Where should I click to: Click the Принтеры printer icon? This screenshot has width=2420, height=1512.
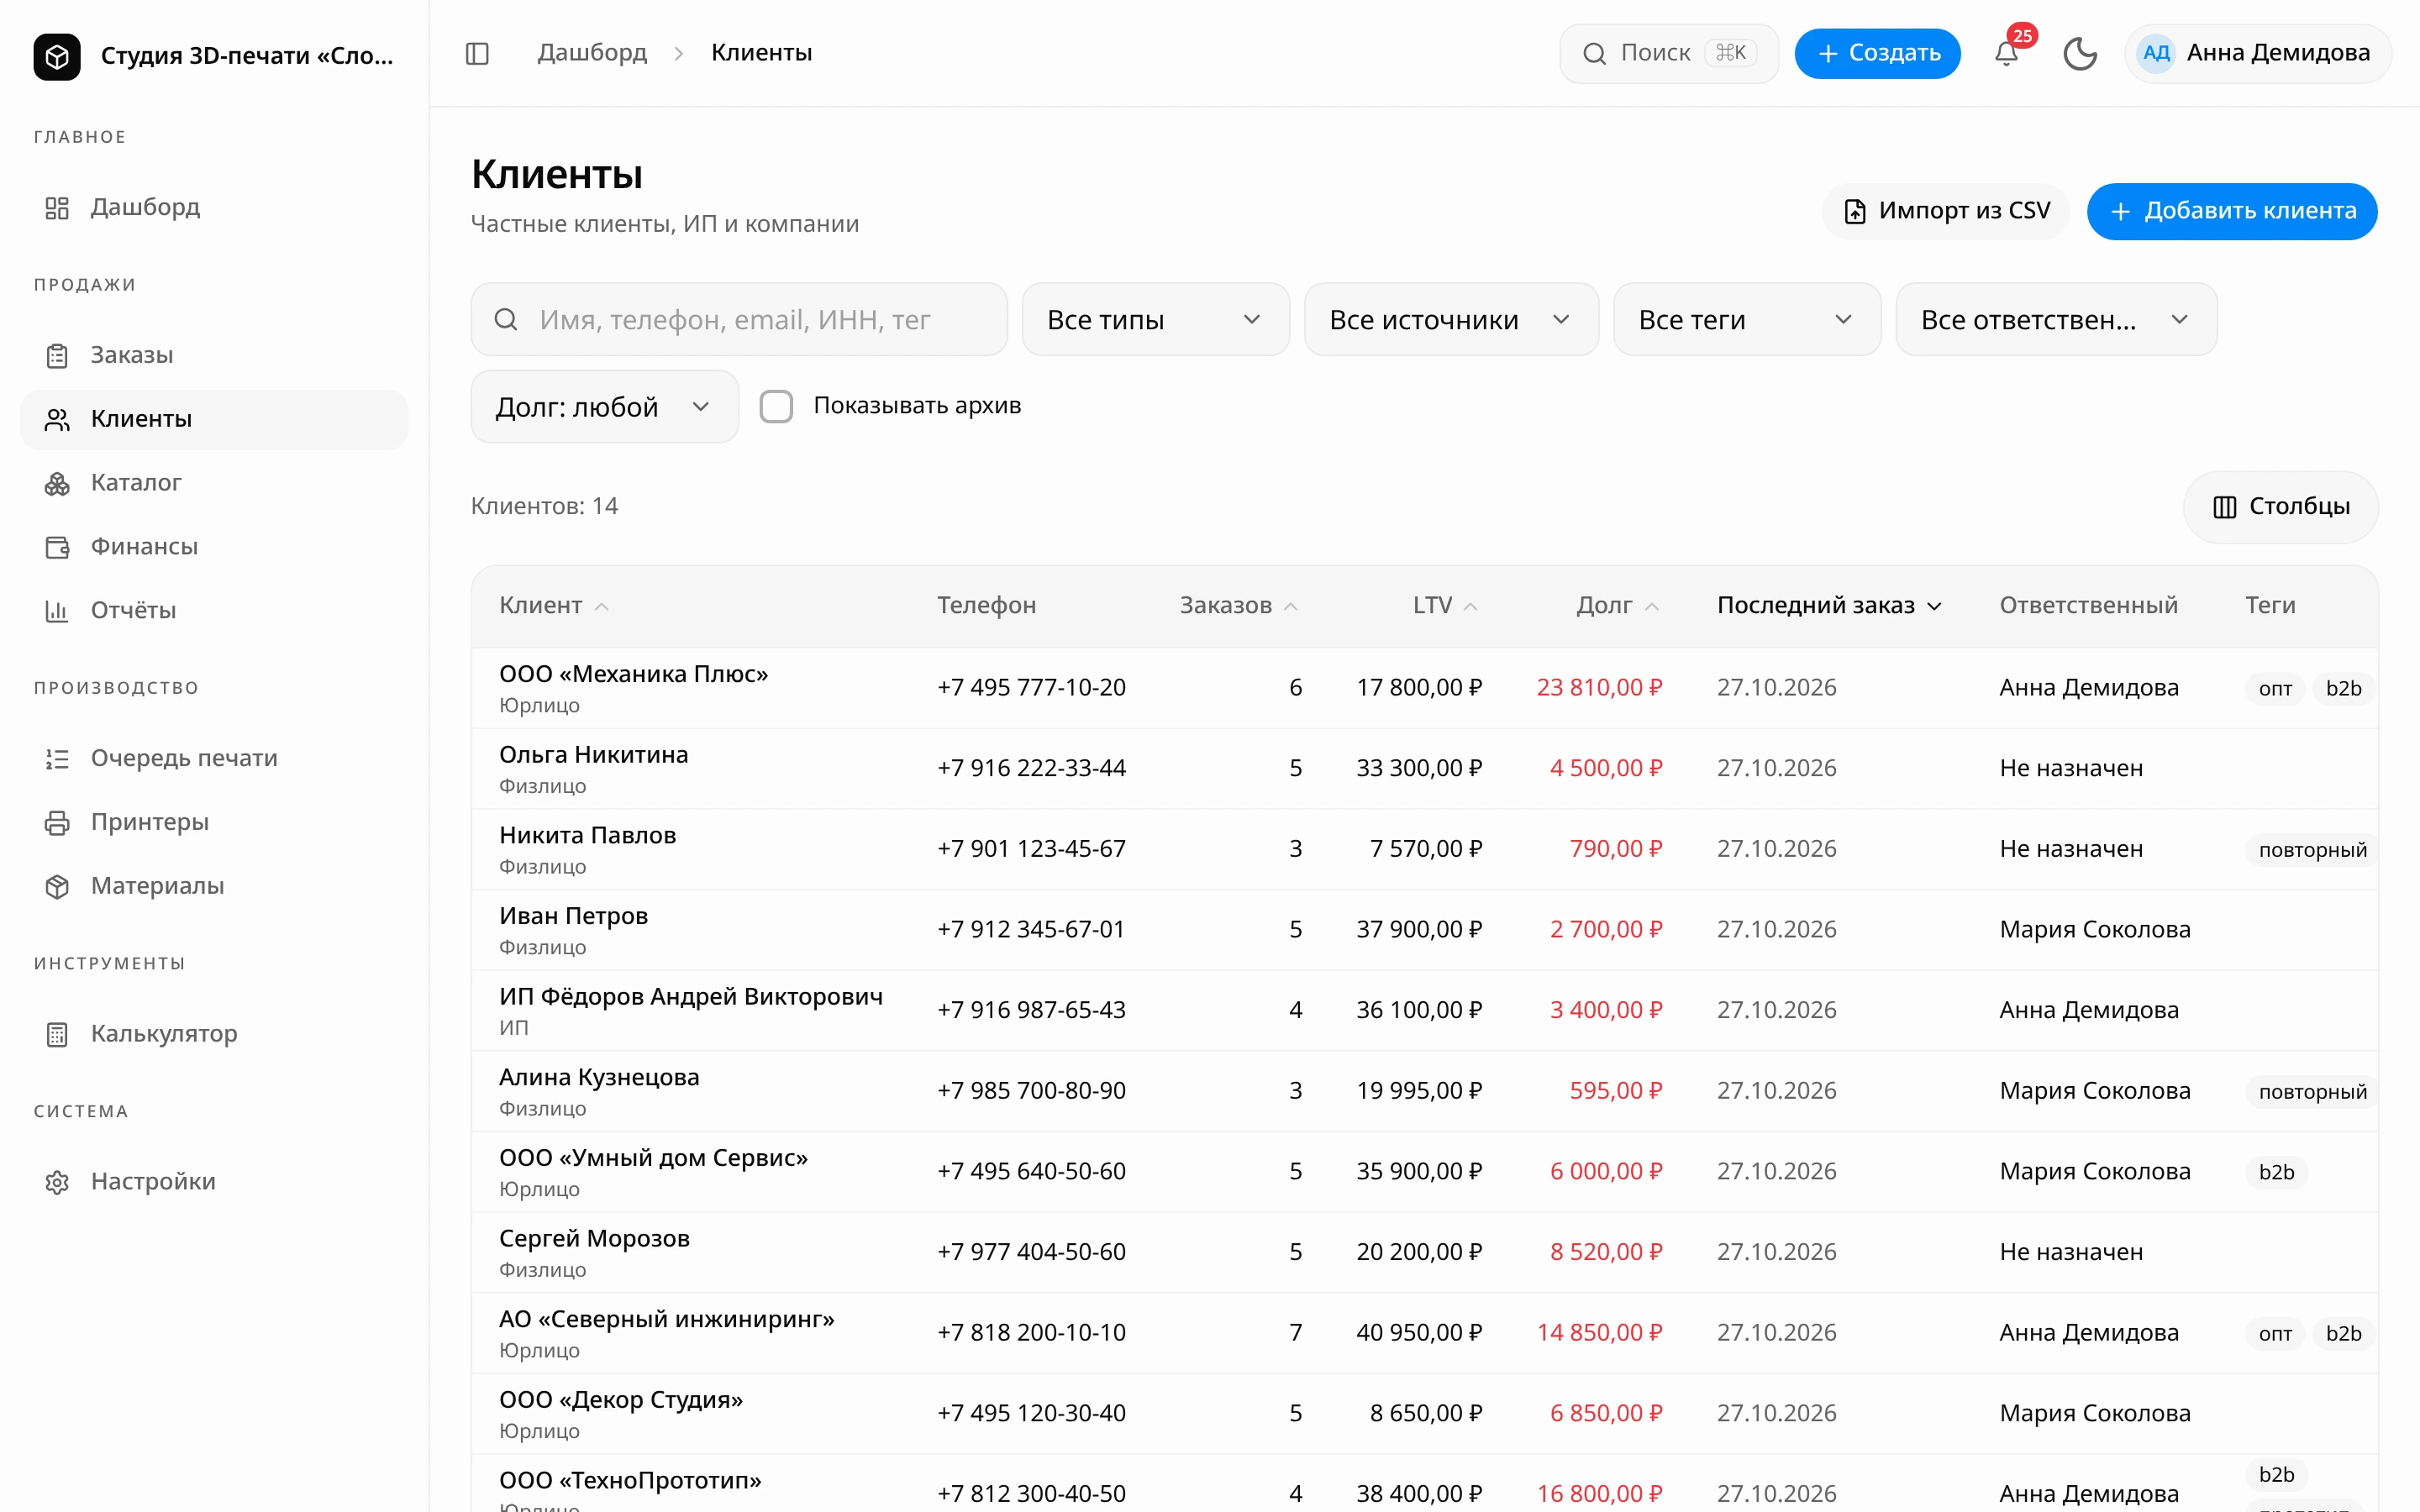pyautogui.click(x=57, y=823)
